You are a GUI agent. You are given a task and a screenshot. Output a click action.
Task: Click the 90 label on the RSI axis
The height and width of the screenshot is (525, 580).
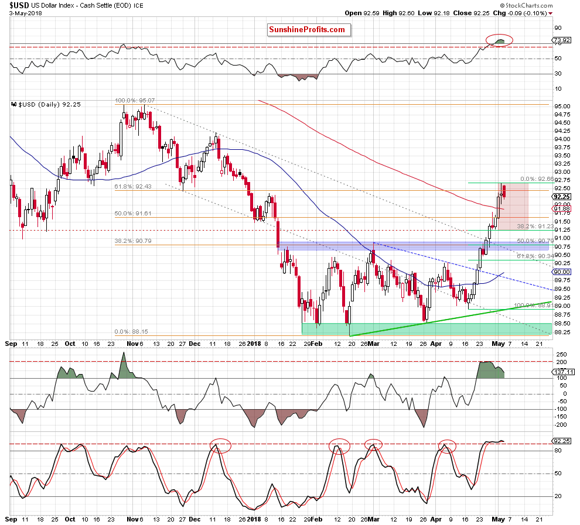pos(558,28)
